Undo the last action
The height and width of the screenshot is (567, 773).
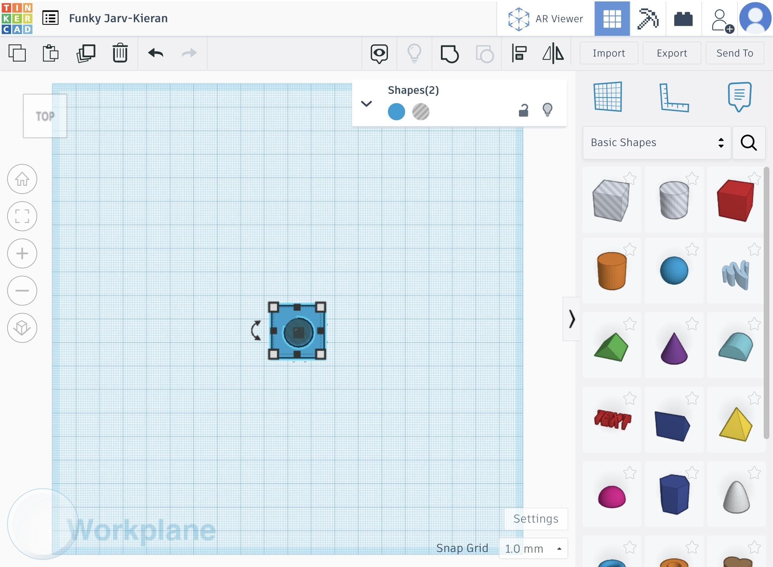pos(155,53)
